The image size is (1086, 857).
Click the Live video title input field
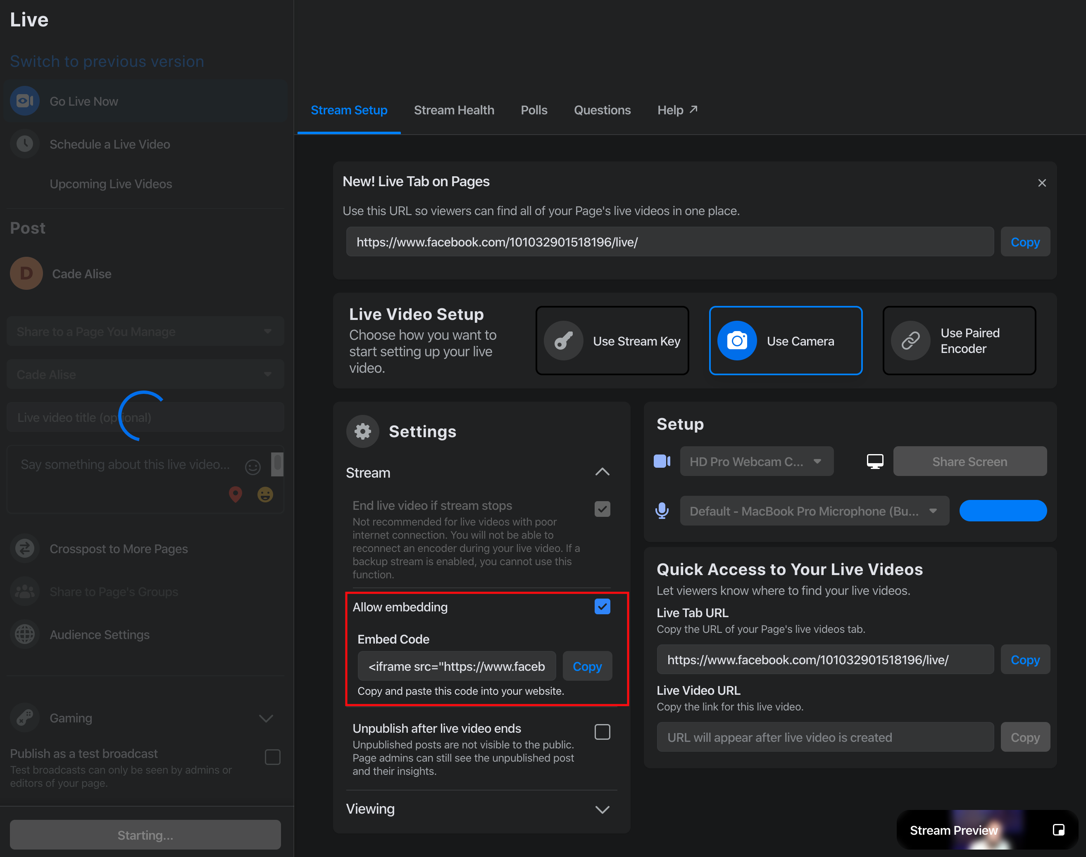point(145,417)
